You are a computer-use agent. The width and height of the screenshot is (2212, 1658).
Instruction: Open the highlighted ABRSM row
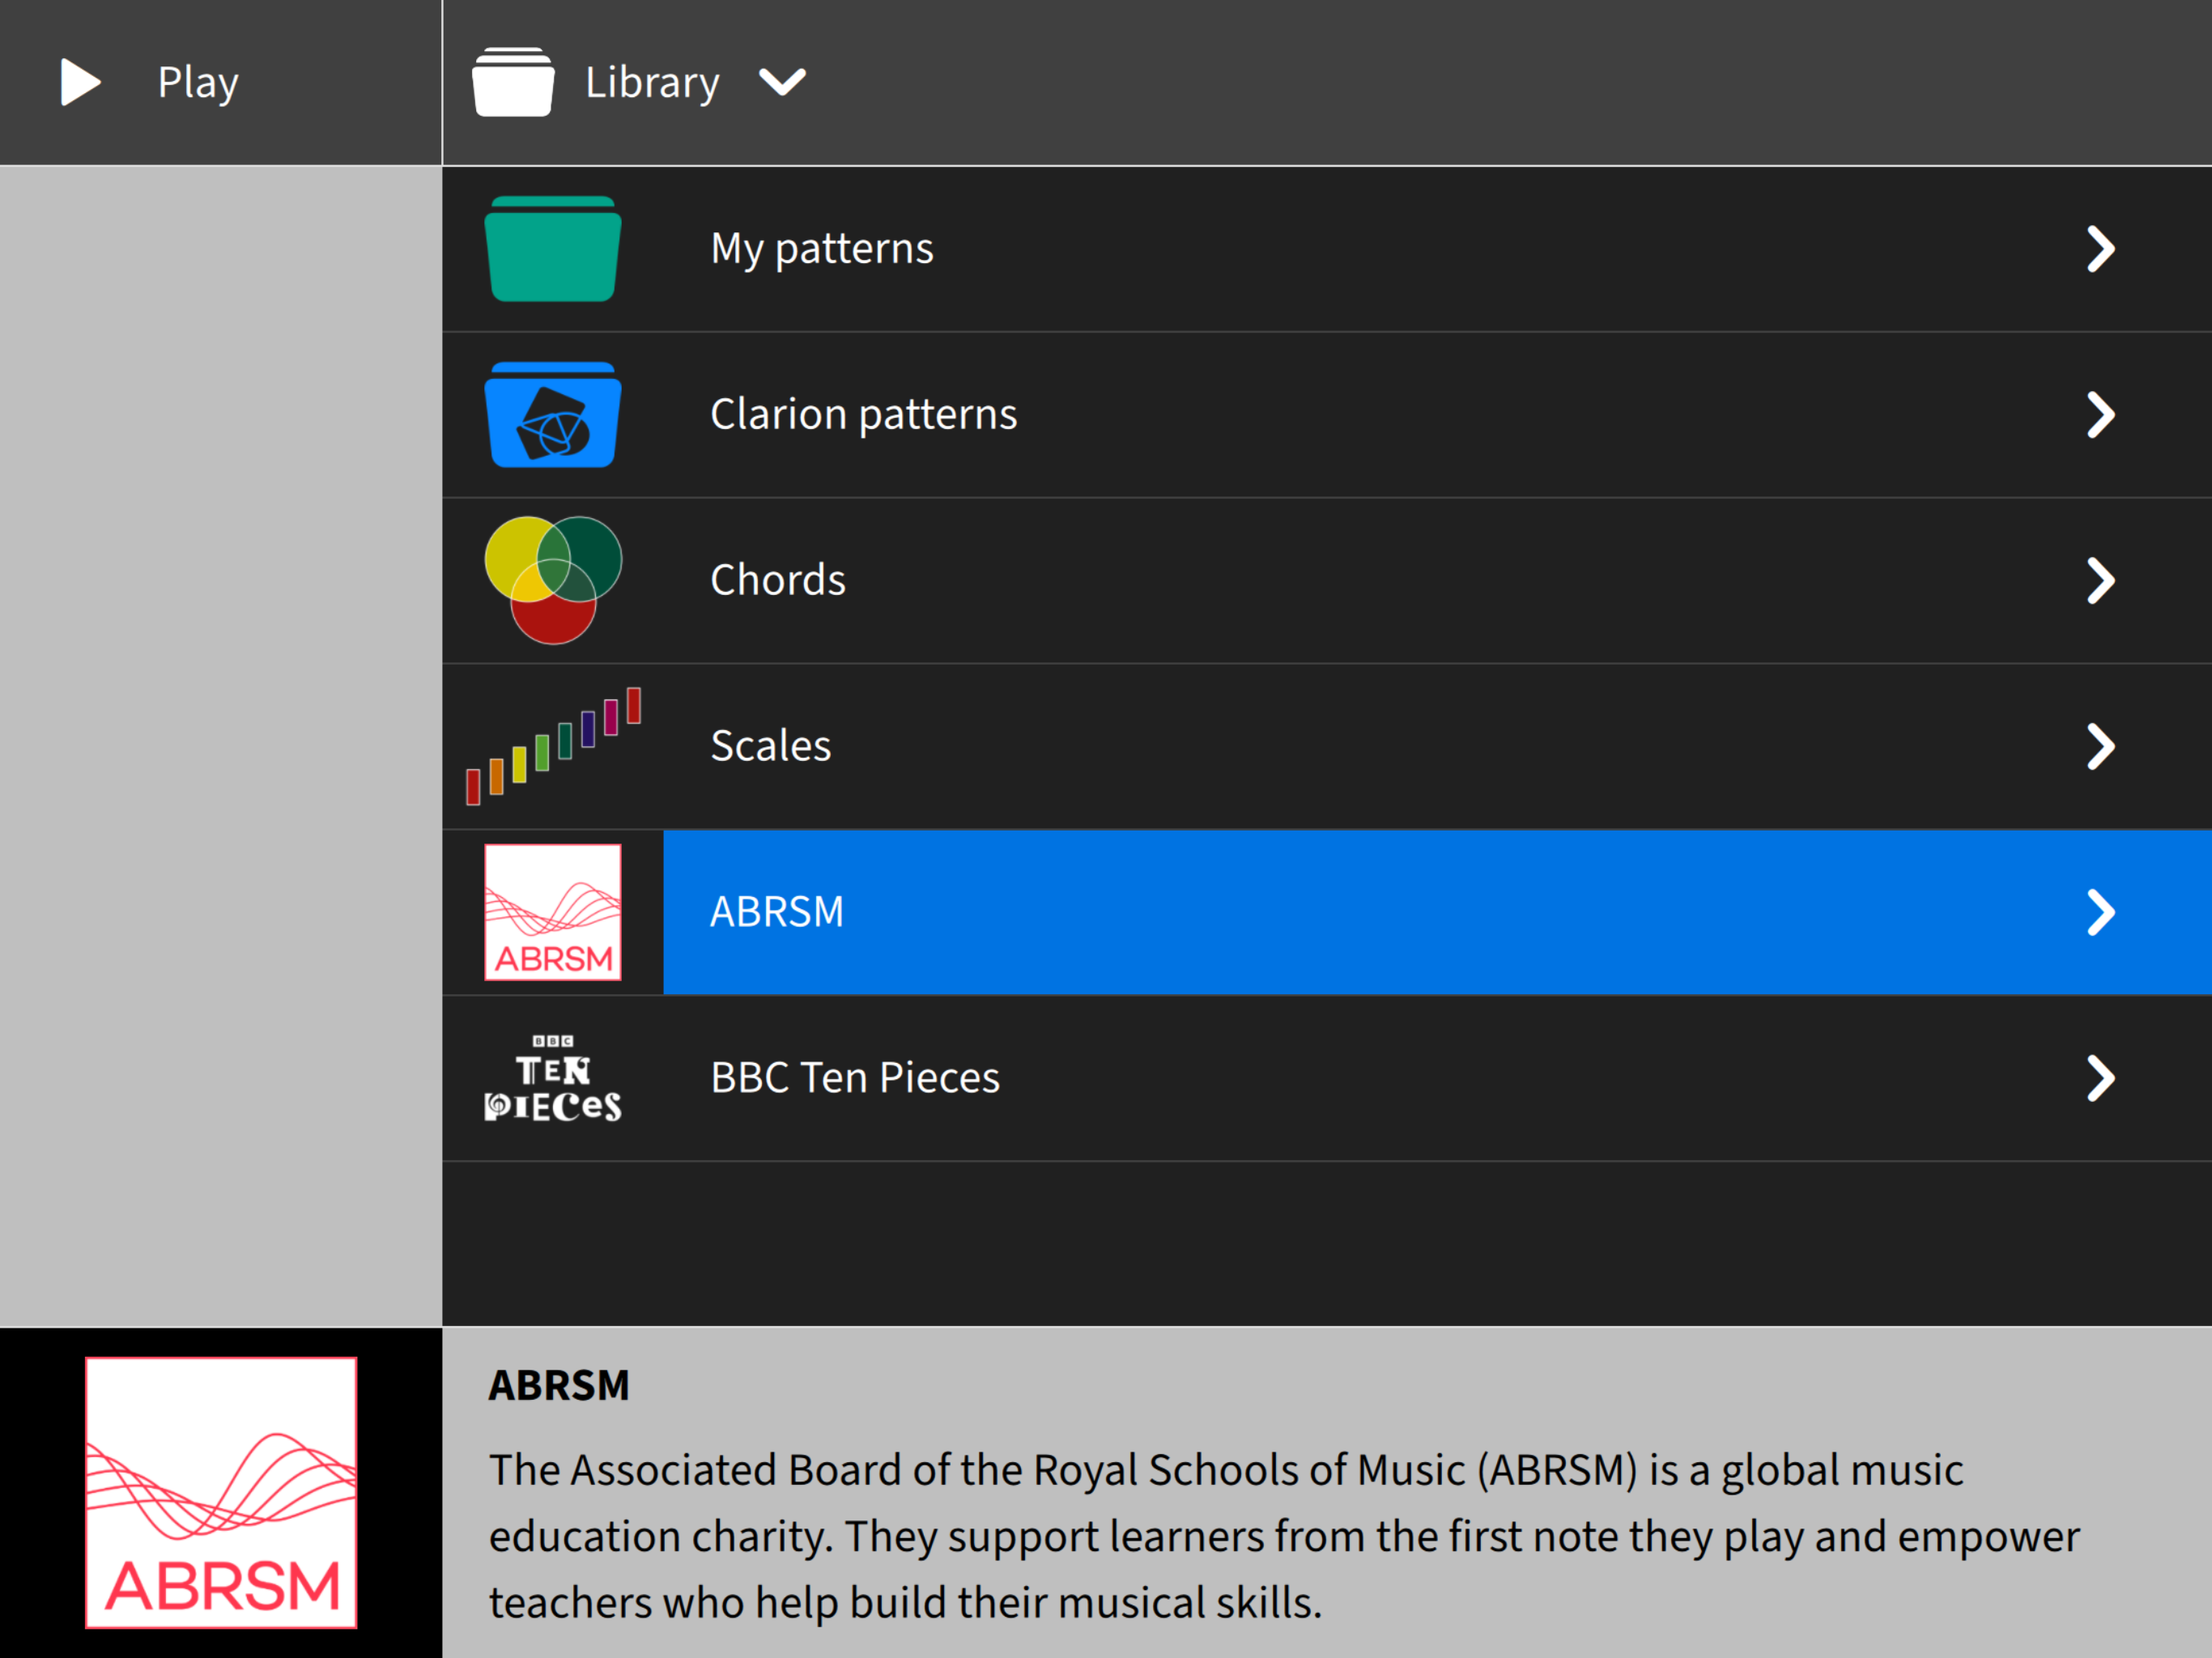pos(1327,913)
